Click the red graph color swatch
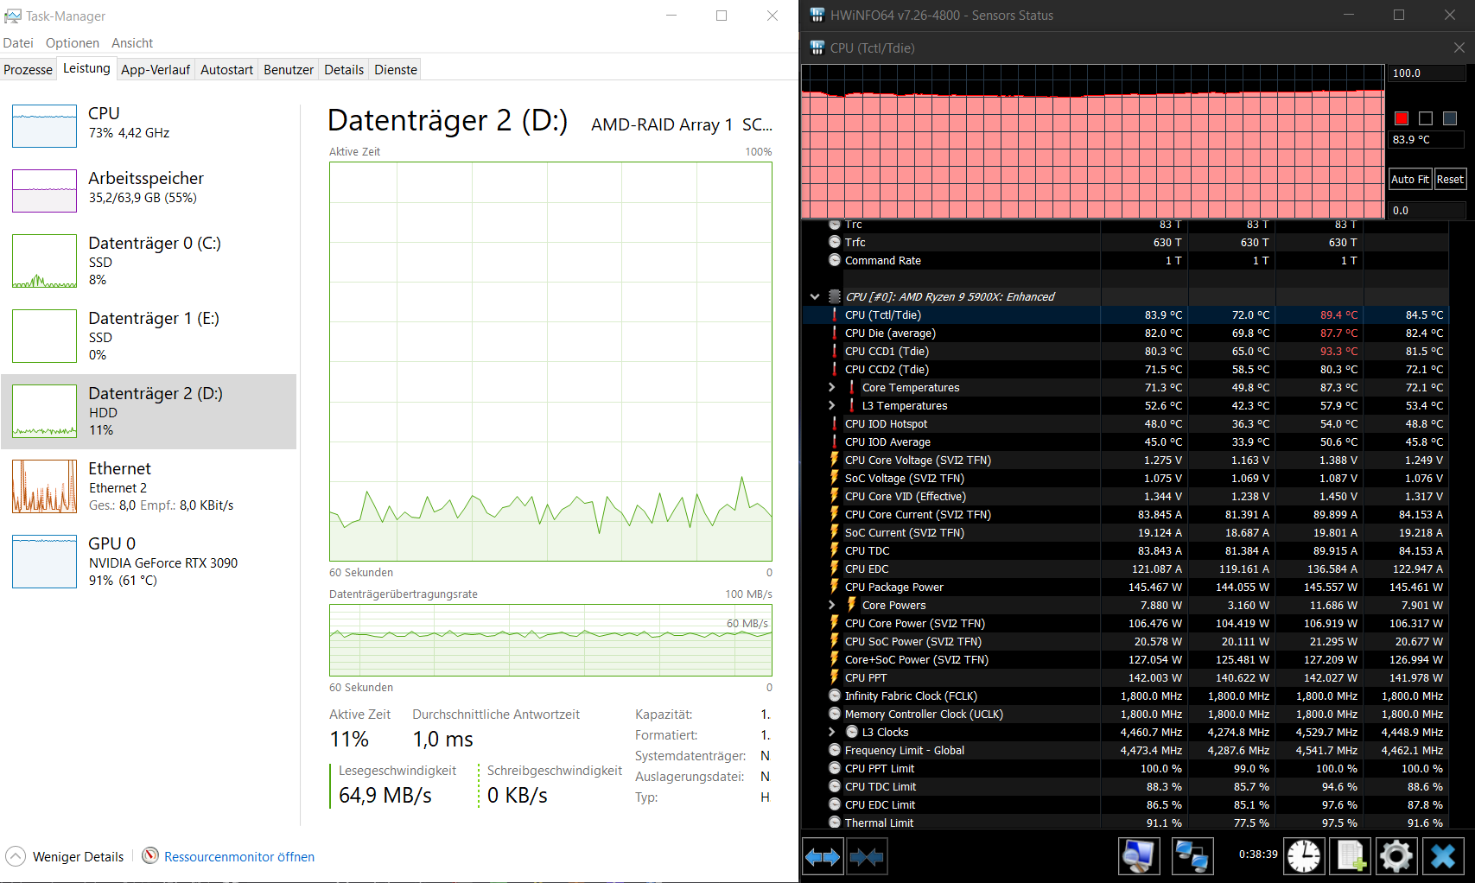 (x=1402, y=118)
